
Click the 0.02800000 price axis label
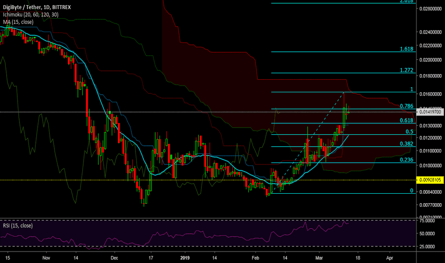point(431,9)
